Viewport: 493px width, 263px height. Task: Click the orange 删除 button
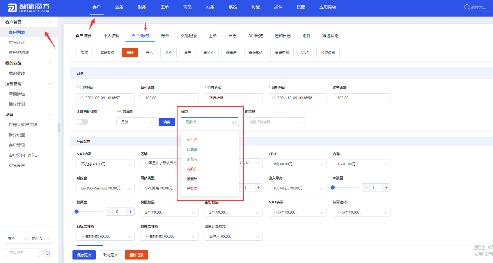(130, 53)
